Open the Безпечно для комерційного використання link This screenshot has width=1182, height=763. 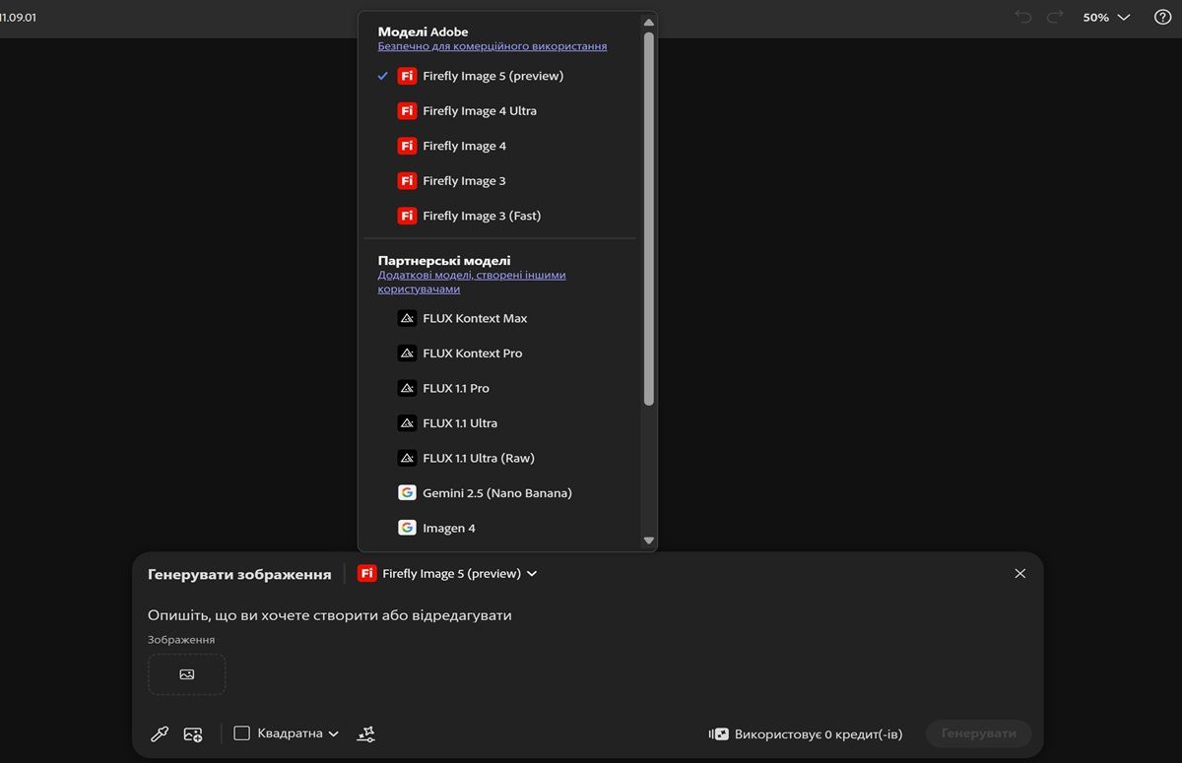click(x=492, y=46)
